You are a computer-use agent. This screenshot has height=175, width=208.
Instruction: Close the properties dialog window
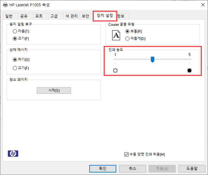point(203,5)
